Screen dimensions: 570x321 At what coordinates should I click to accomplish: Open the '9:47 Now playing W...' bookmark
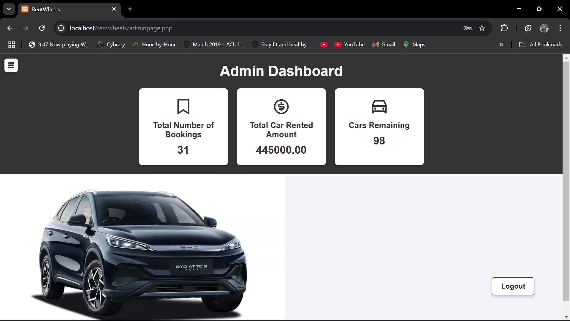(59, 45)
